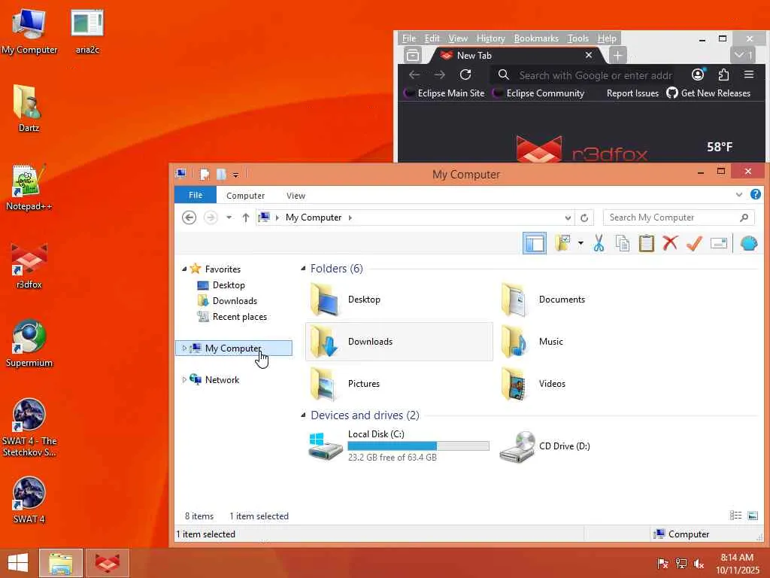Click the blue shell icon in toolbar
This screenshot has width=770, height=578.
pos(748,243)
